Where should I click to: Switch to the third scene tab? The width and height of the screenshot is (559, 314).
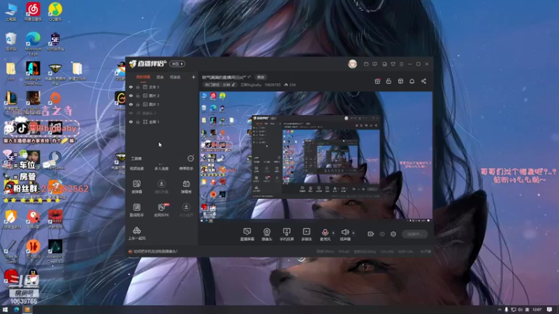(175, 77)
